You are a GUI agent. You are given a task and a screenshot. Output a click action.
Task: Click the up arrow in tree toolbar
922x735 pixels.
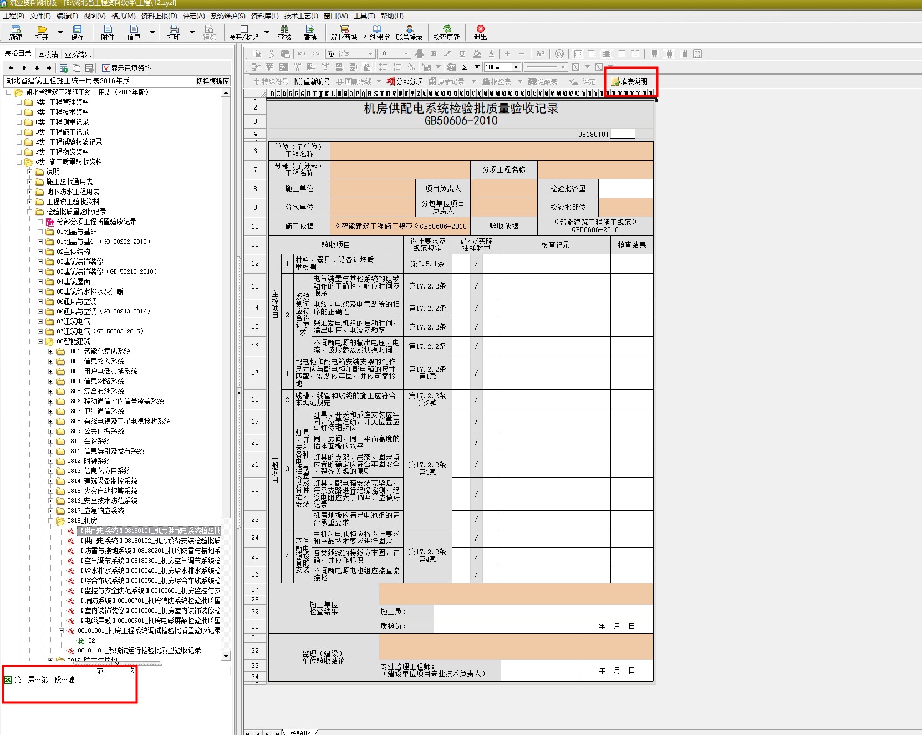tap(24, 68)
